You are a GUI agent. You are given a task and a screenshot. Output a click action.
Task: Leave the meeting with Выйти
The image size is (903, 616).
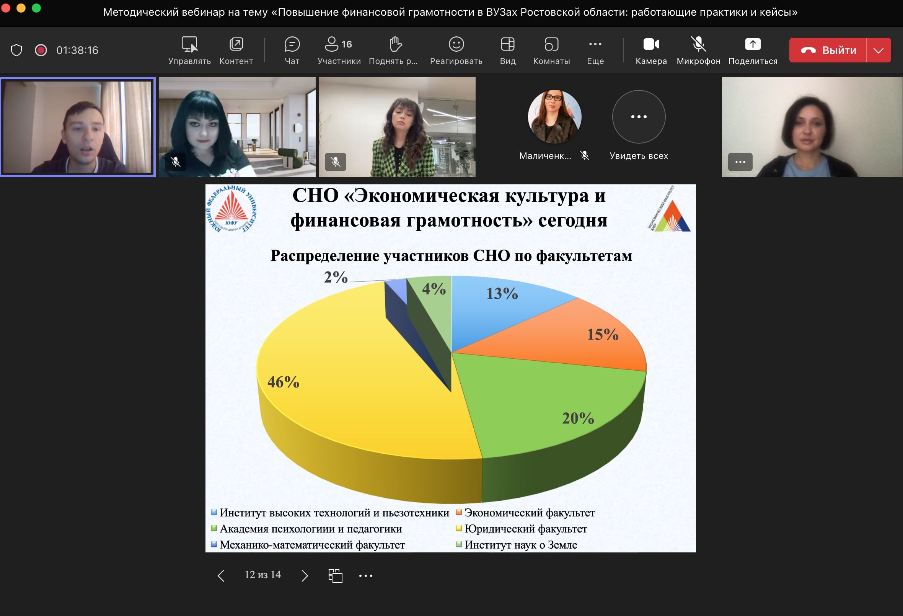point(828,50)
